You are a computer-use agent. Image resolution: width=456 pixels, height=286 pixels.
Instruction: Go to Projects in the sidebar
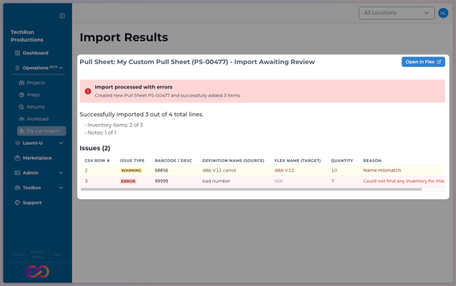tap(36, 83)
